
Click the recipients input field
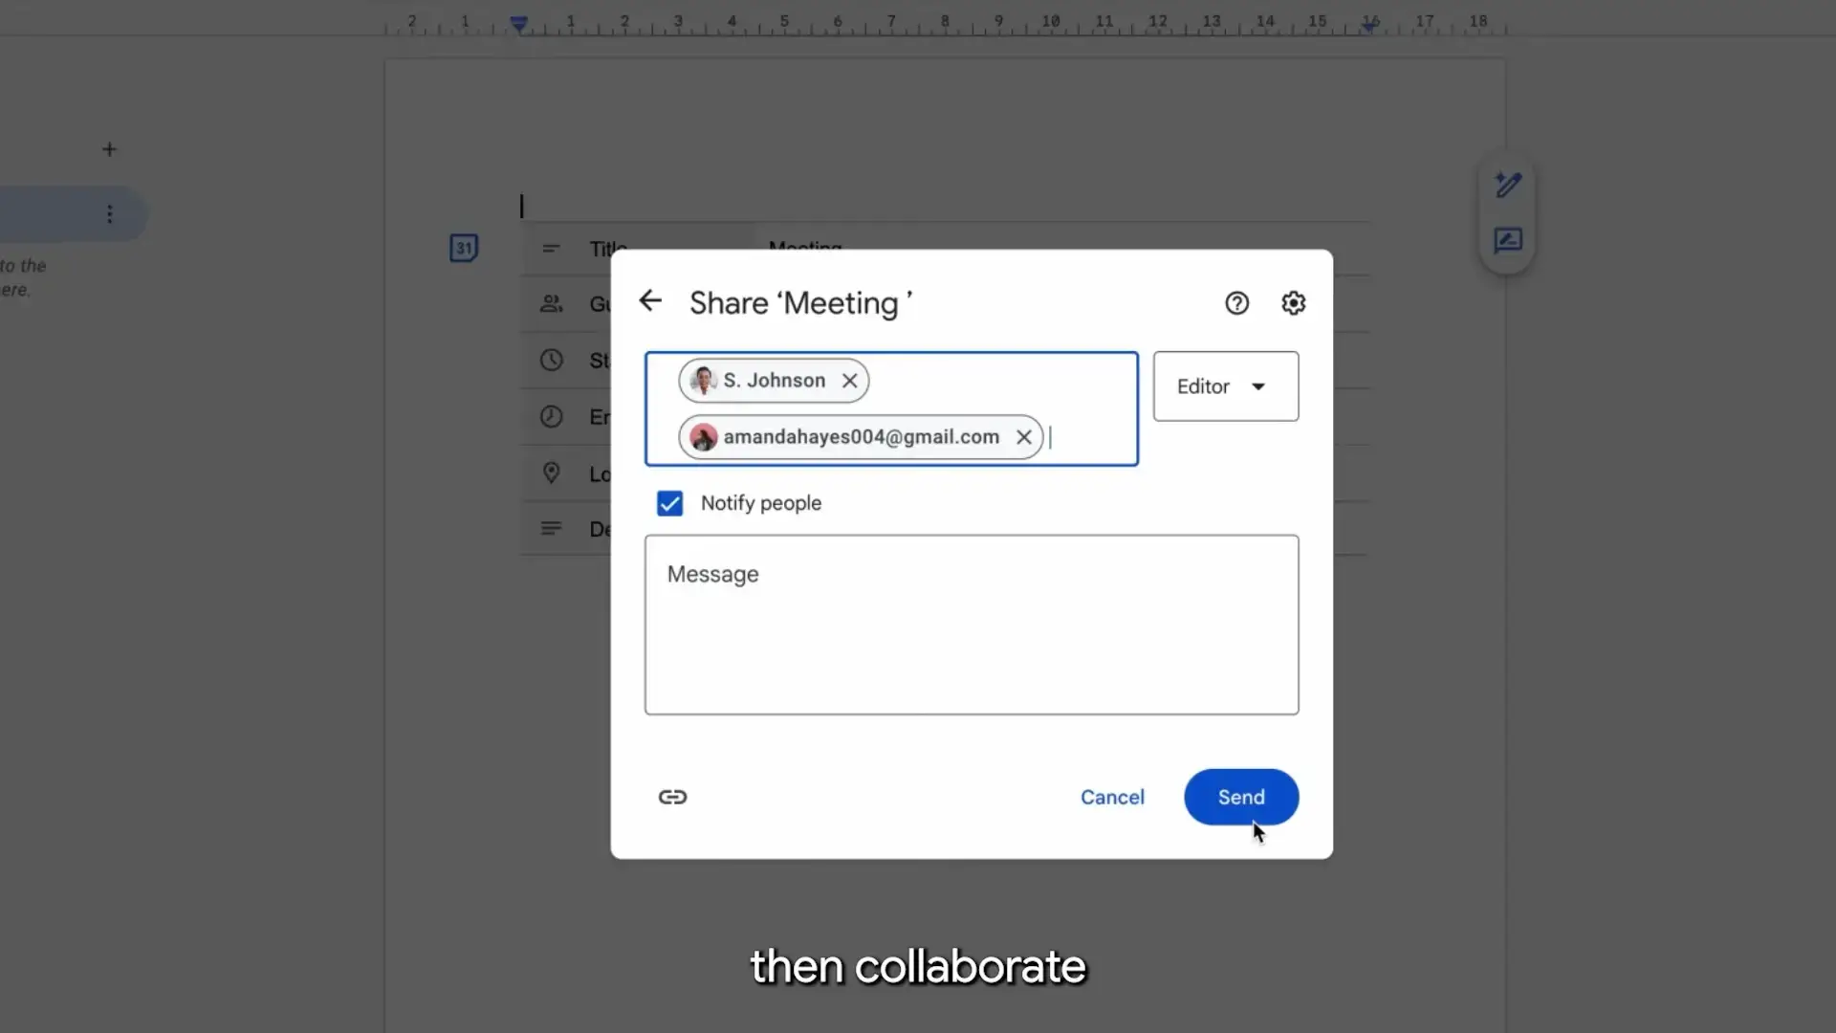tap(1090, 437)
